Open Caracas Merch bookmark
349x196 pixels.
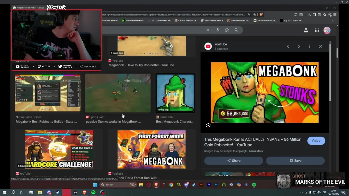pos(186,20)
